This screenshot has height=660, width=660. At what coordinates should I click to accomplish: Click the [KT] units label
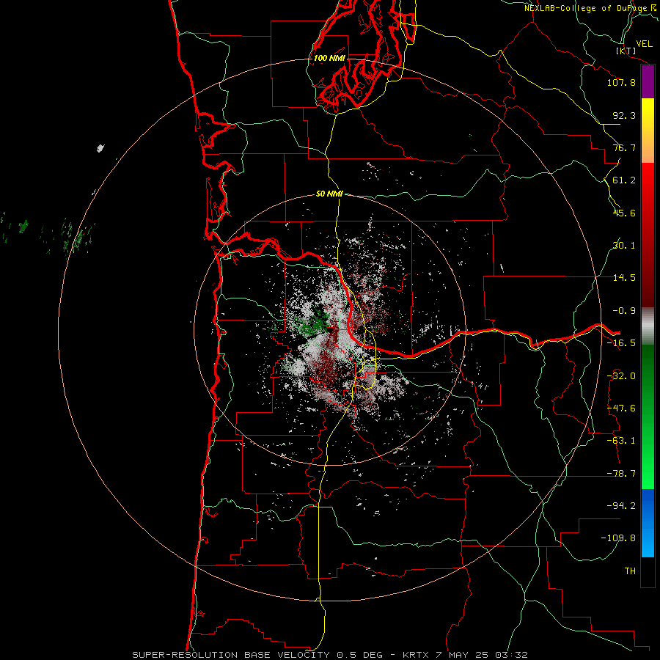[626, 51]
